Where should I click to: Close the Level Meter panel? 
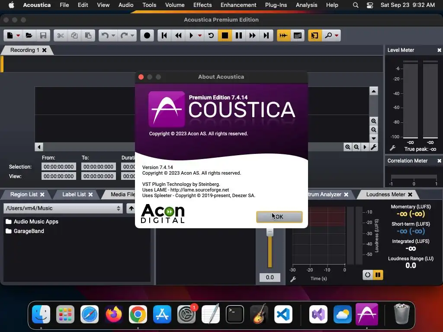pyautogui.click(x=440, y=50)
